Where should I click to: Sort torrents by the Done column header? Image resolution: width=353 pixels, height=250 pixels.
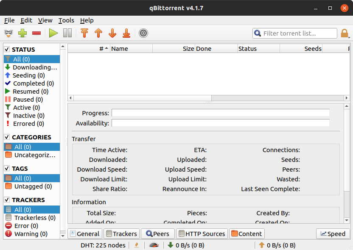pos(216,49)
